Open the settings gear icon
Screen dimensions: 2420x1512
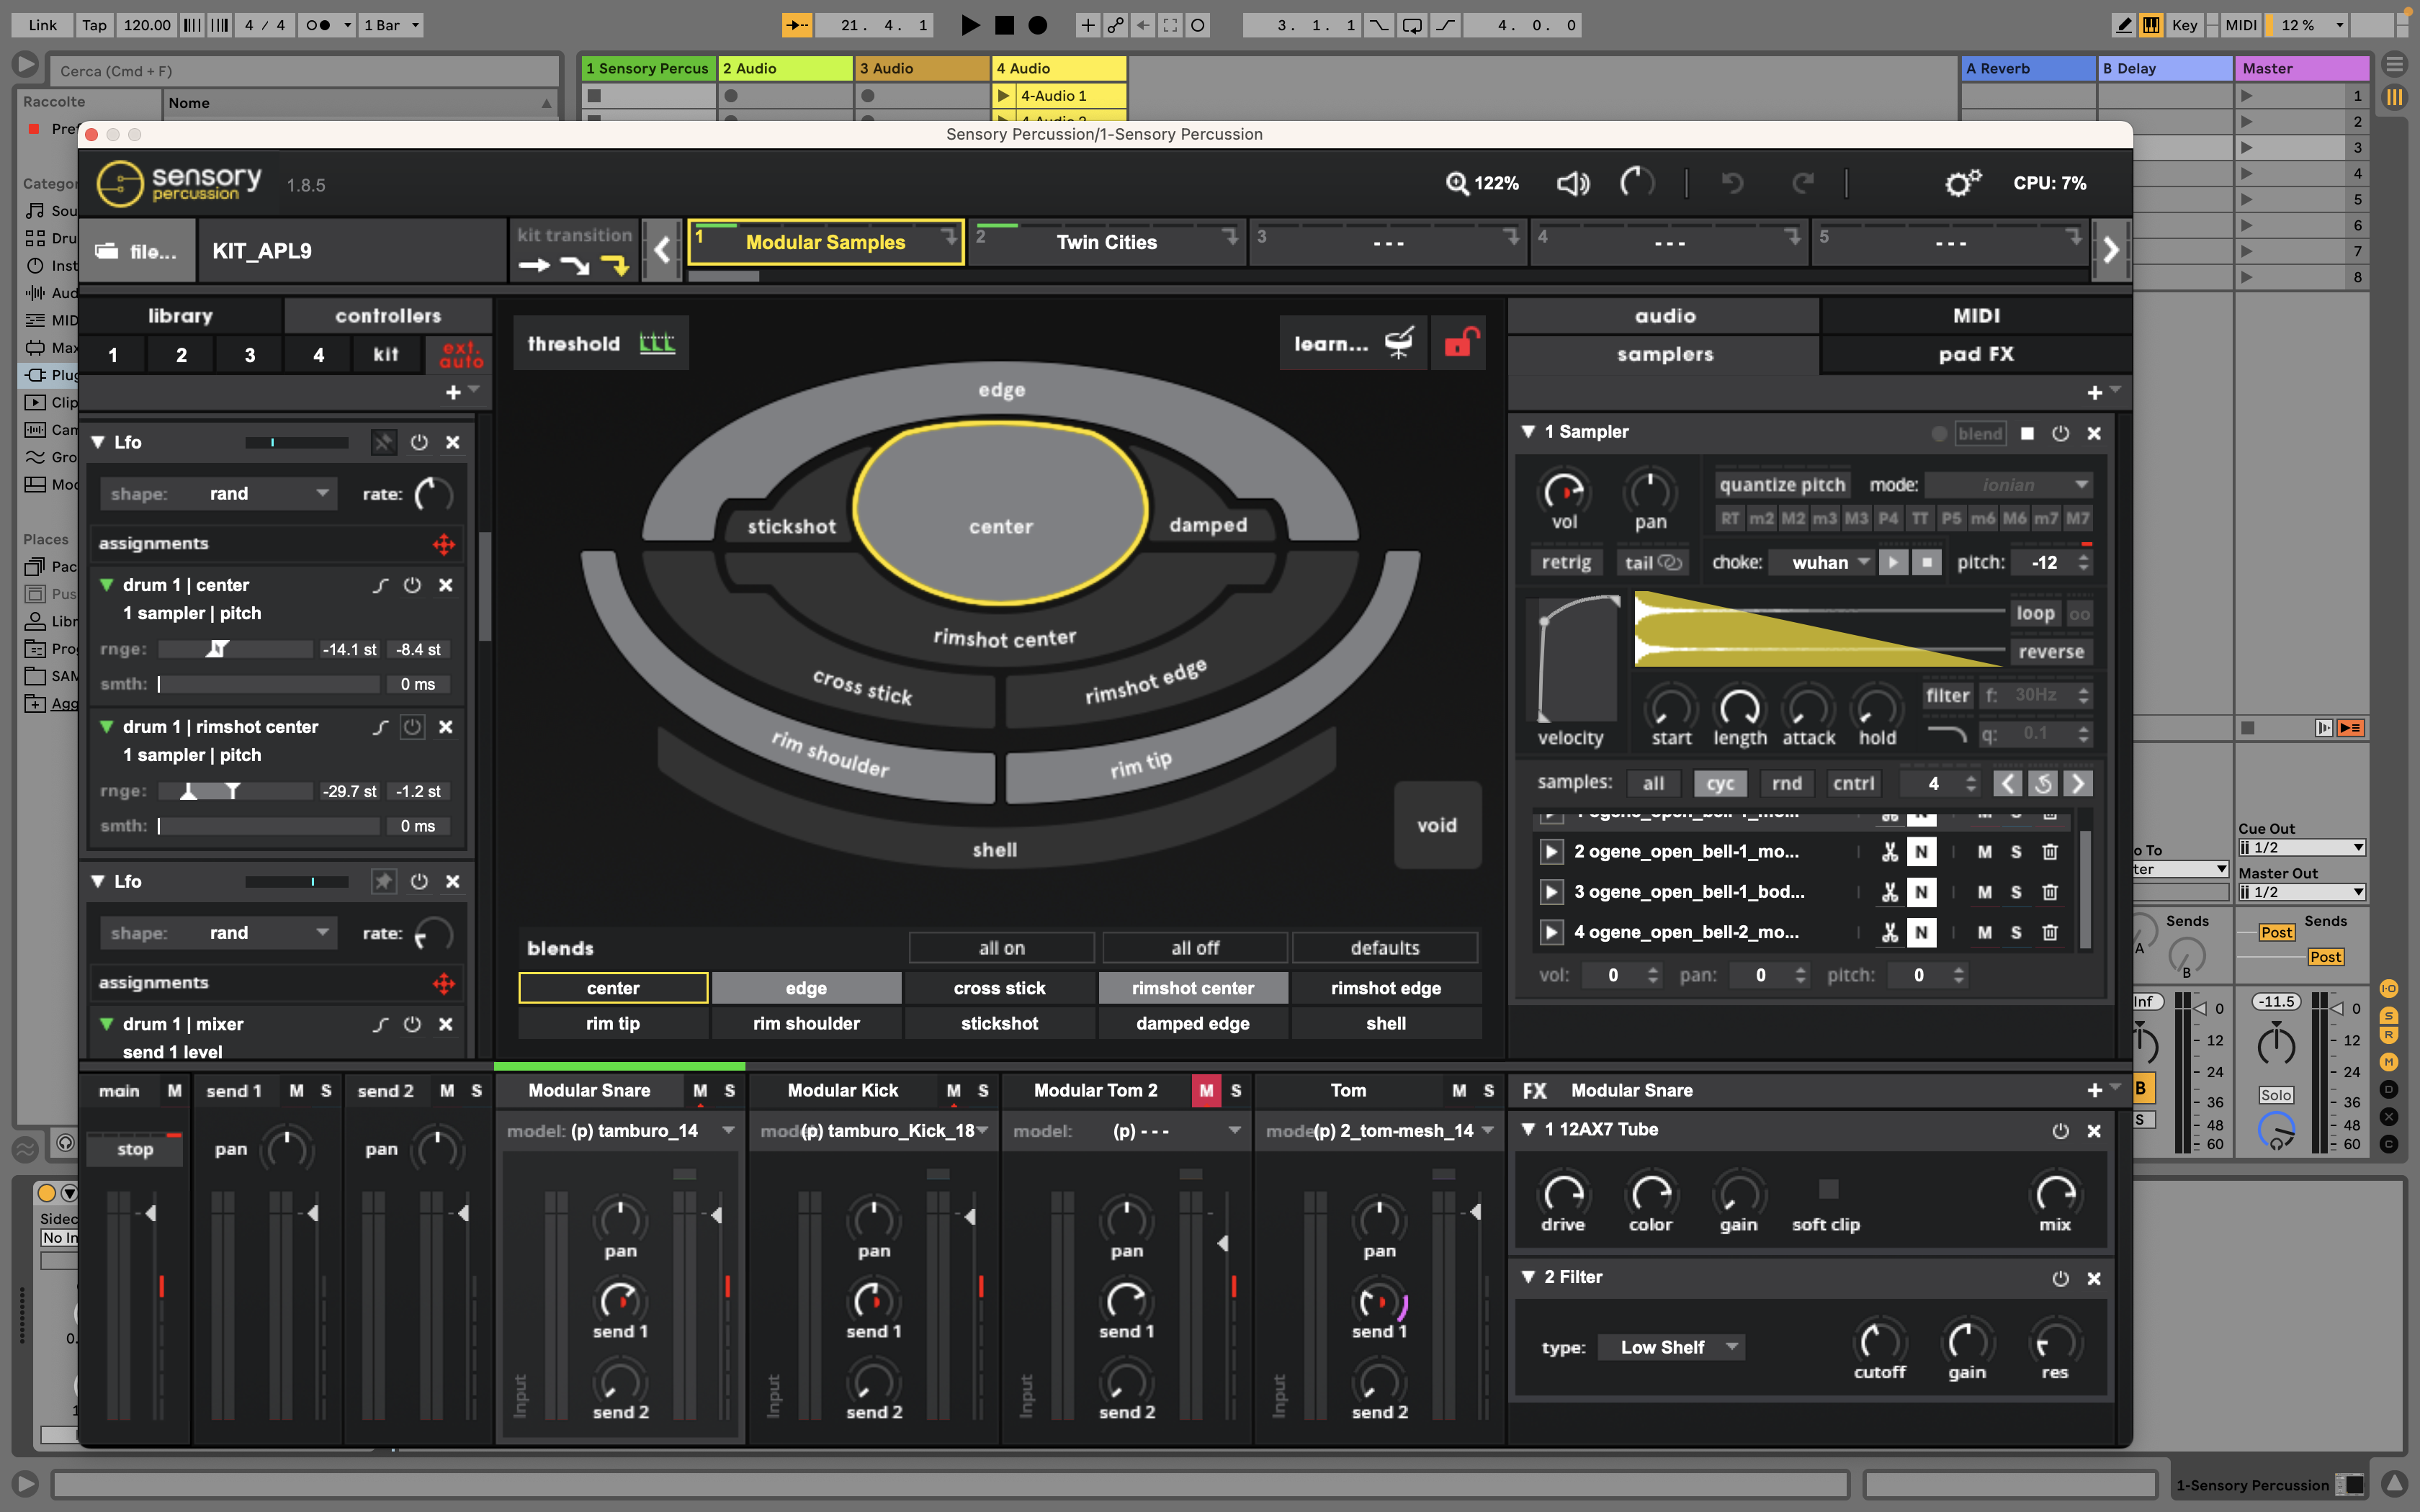tap(1961, 183)
